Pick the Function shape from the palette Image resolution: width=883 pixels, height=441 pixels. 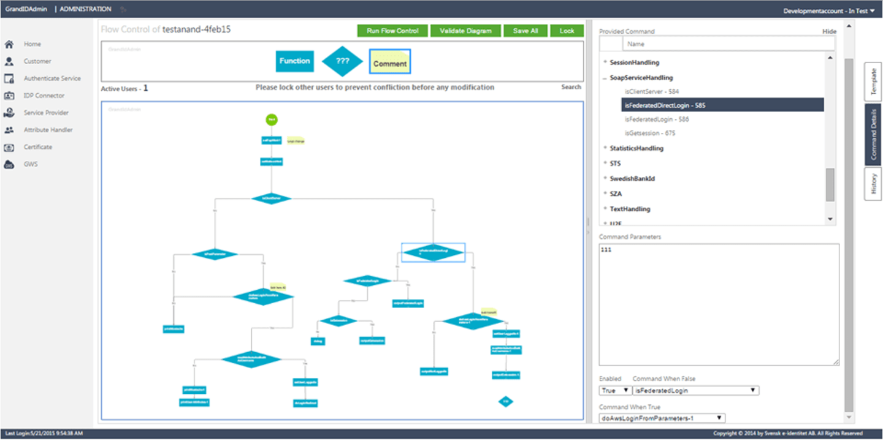click(x=294, y=61)
